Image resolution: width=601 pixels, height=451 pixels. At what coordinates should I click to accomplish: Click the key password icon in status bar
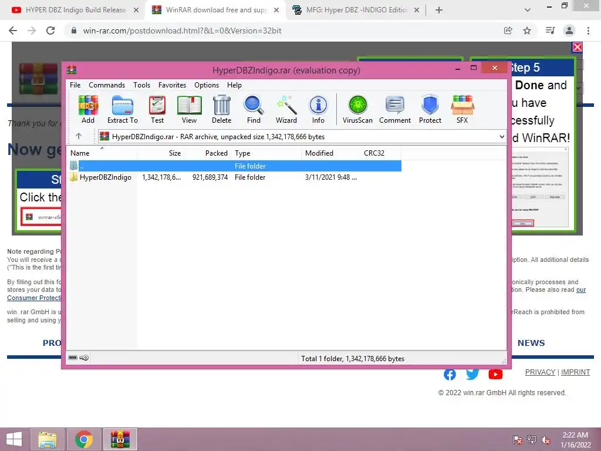85,358
